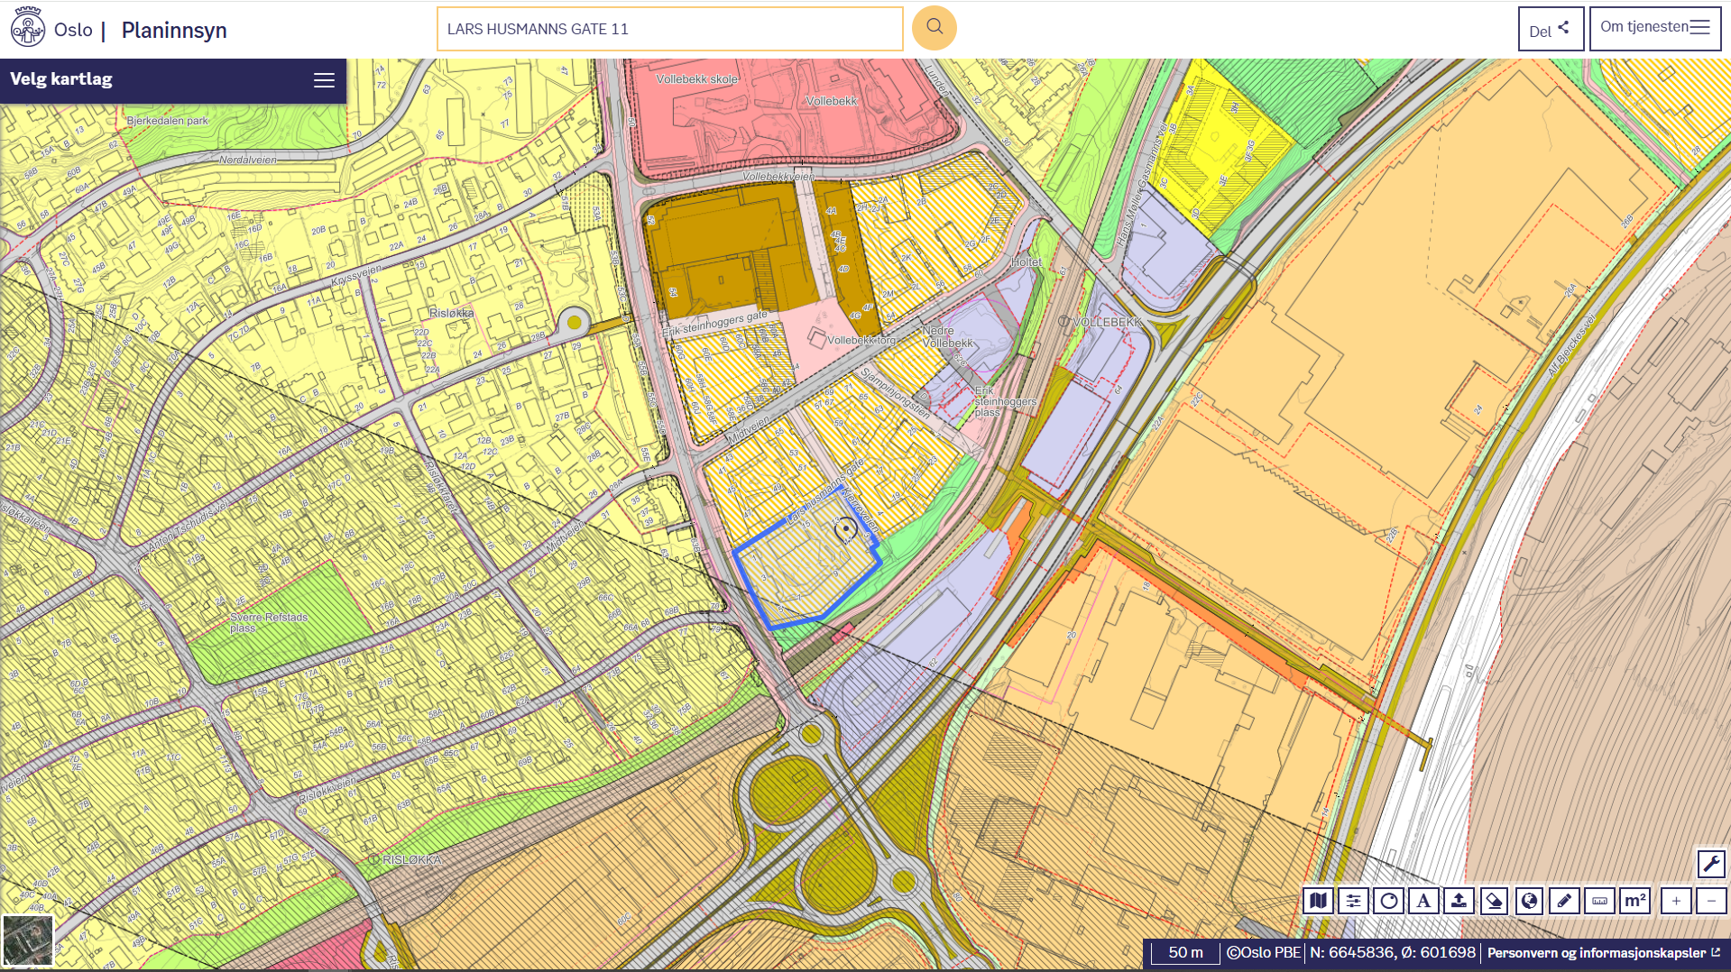The height and width of the screenshot is (972, 1731).
Task: Select the text annotation tool
Action: coord(1423,901)
